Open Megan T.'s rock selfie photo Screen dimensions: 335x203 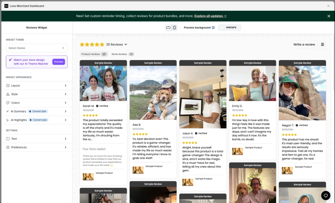302,93
